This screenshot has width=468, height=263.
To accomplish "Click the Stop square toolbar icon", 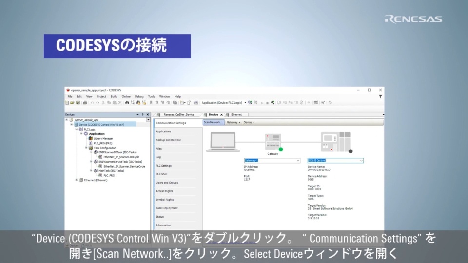I will coord(267,103).
